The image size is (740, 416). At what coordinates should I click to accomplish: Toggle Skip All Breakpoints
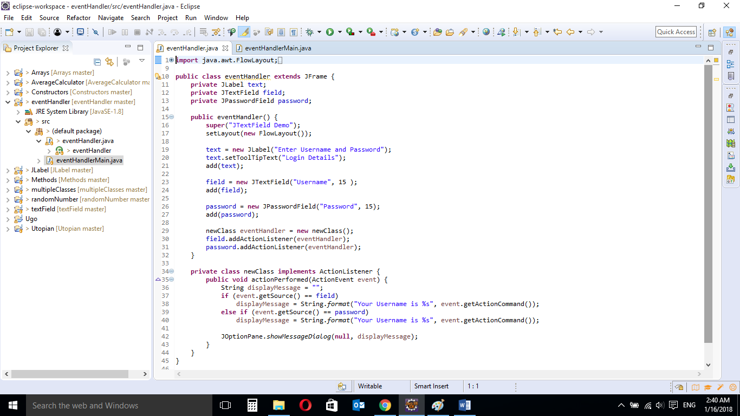(95, 32)
